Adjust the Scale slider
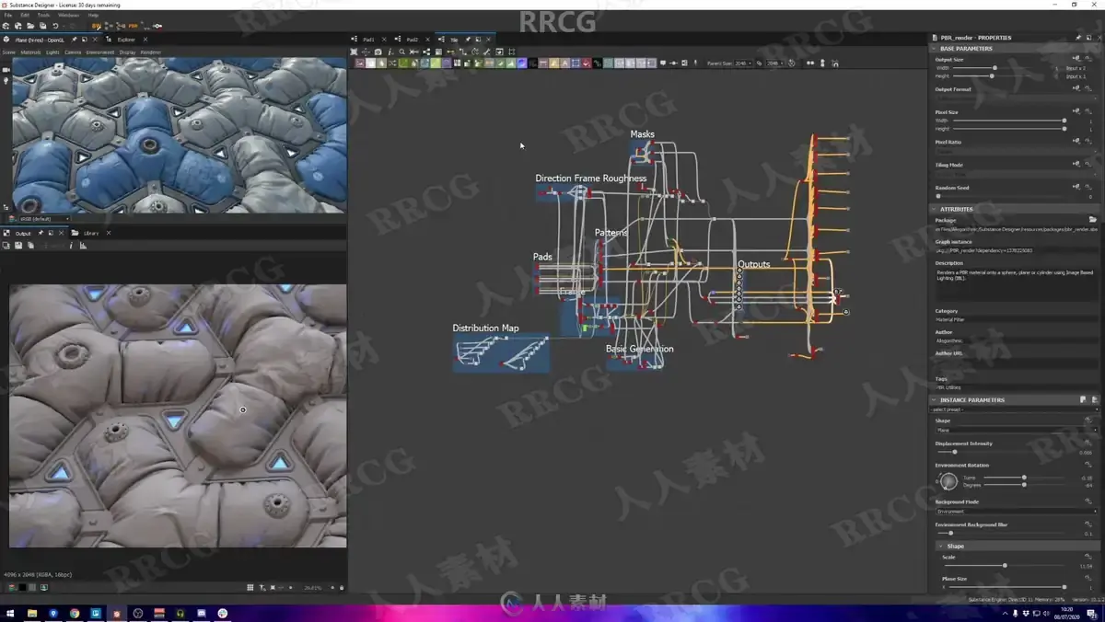 pyautogui.click(x=1005, y=565)
